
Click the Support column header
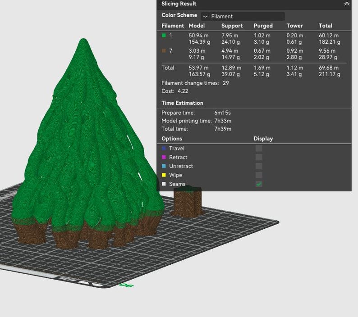232,26
